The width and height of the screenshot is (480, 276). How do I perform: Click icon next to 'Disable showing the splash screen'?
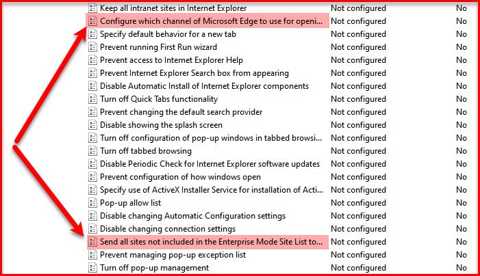[92, 125]
